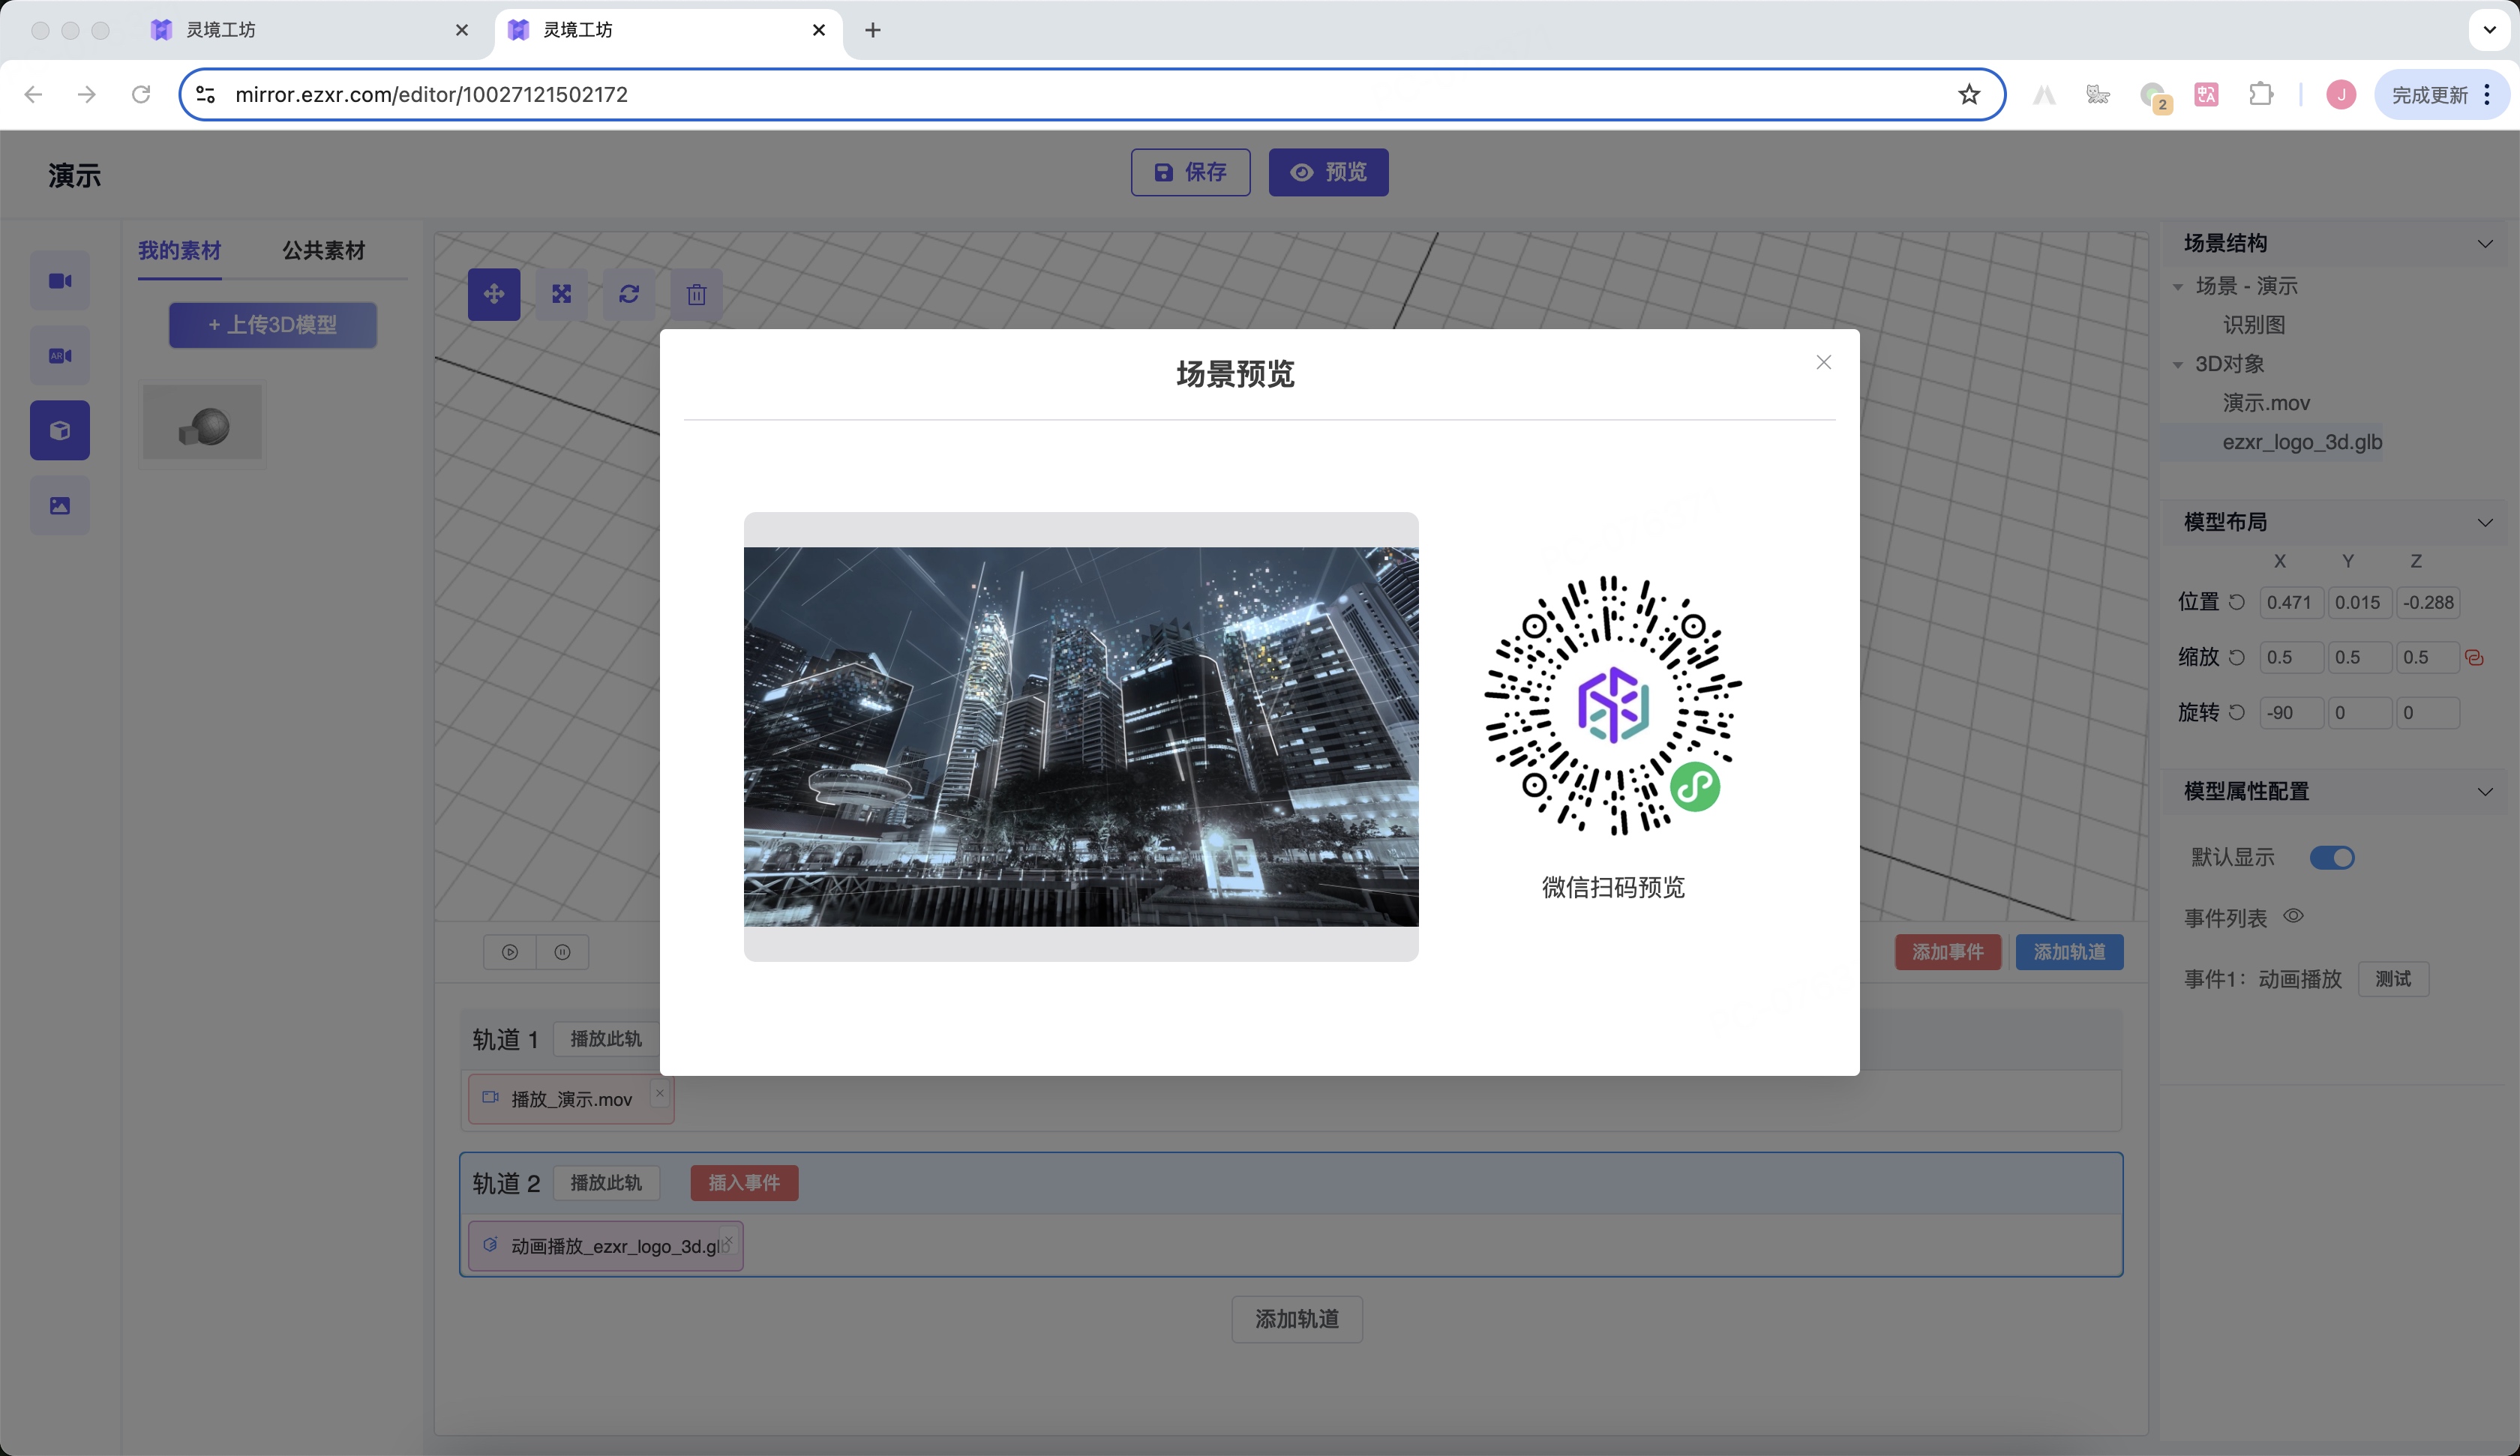Open the video material sidebar icon
The image size is (2520, 1456).
pos(60,281)
